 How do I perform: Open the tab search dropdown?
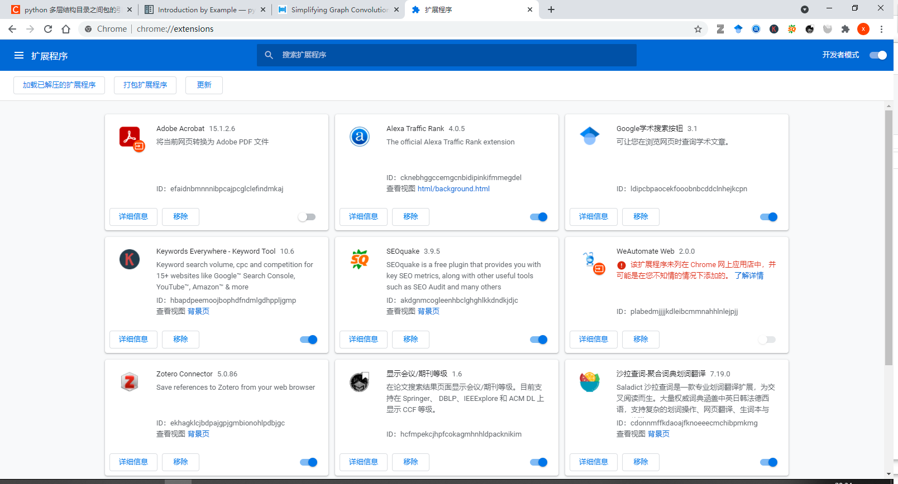tap(805, 9)
